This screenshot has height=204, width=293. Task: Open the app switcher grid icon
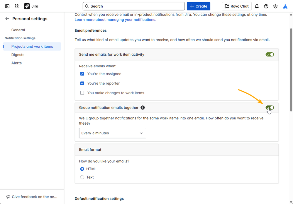click(x=16, y=6)
